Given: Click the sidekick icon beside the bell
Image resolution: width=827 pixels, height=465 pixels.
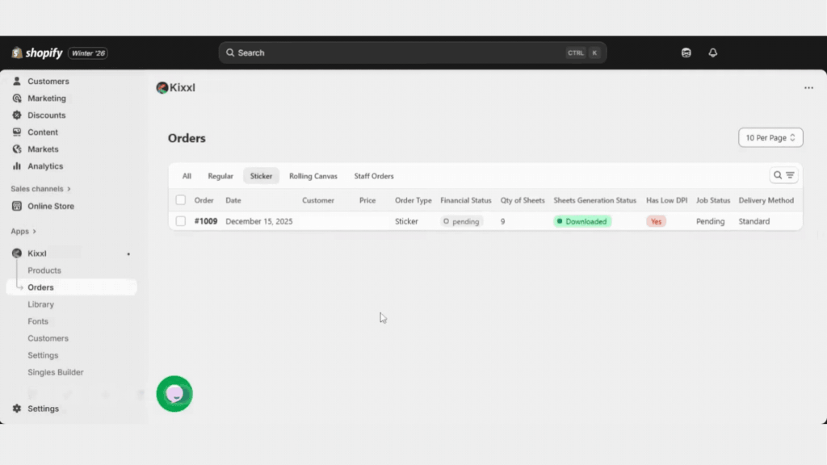Looking at the screenshot, I should pos(686,52).
